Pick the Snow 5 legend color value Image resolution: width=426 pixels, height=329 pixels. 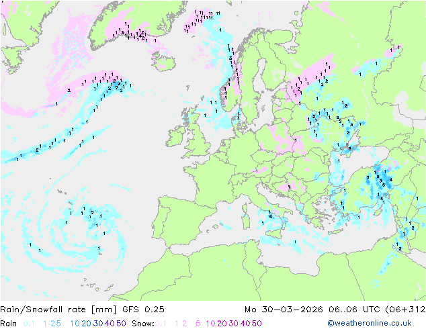(x=198, y=324)
